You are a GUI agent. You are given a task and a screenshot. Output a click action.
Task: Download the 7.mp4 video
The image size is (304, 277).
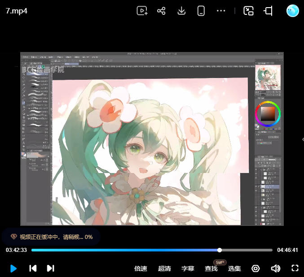(181, 11)
